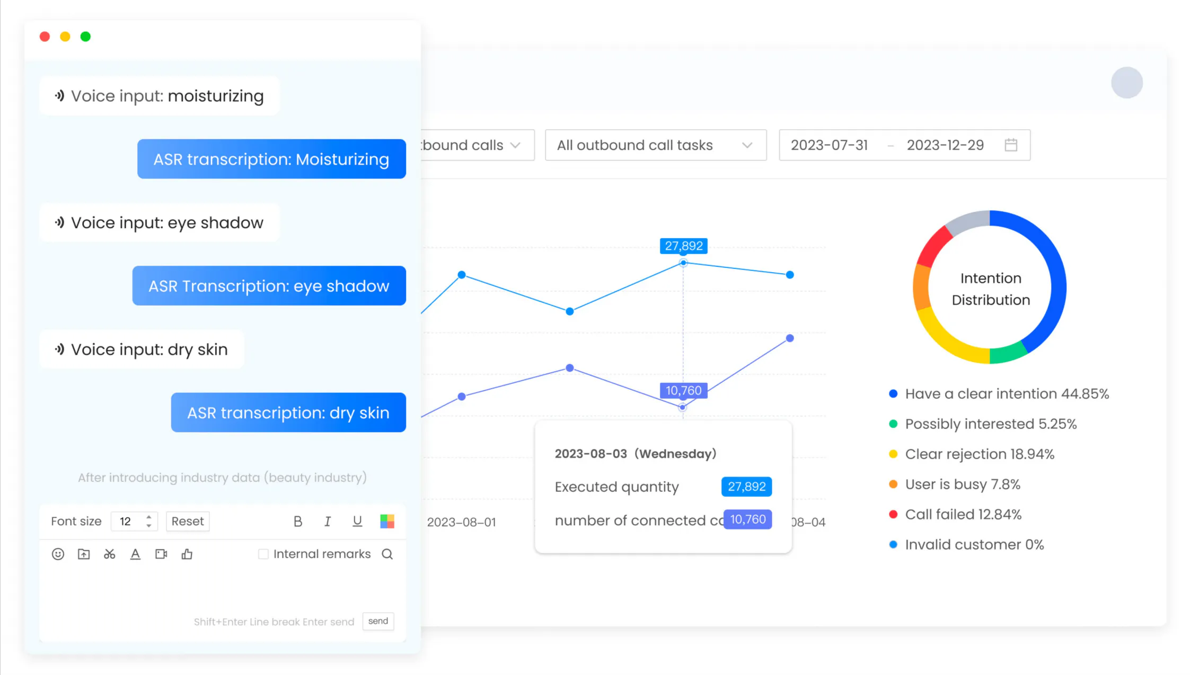Click the thumbs-up icon
This screenshot has height=675, width=1190.
187,554
